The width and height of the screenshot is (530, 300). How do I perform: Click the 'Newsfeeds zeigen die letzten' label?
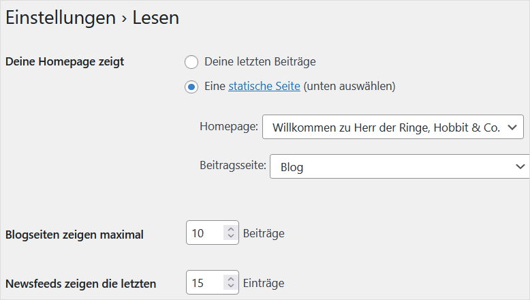81,284
